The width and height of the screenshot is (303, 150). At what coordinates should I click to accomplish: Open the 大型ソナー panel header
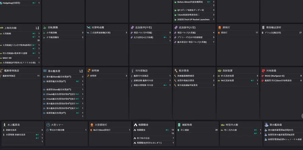pyautogui.click(x=57, y=125)
